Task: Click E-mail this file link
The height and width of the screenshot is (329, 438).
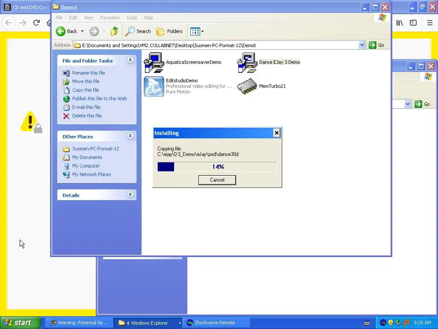Action: tap(86, 107)
